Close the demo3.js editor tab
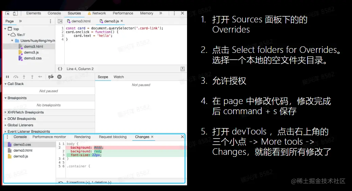The width and height of the screenshot is (352, 191). coord(122,21)
